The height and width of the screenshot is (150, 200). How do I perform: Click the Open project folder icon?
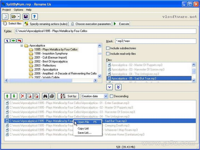click(x=14, y=17)
